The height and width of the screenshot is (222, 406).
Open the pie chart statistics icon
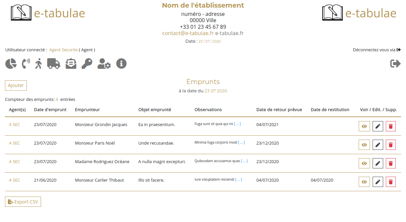11,64
